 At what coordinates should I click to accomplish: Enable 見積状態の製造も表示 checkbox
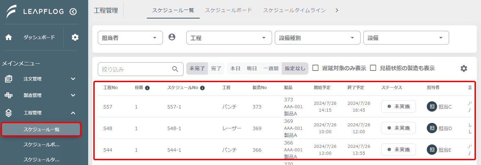click(x=373, y=68)
